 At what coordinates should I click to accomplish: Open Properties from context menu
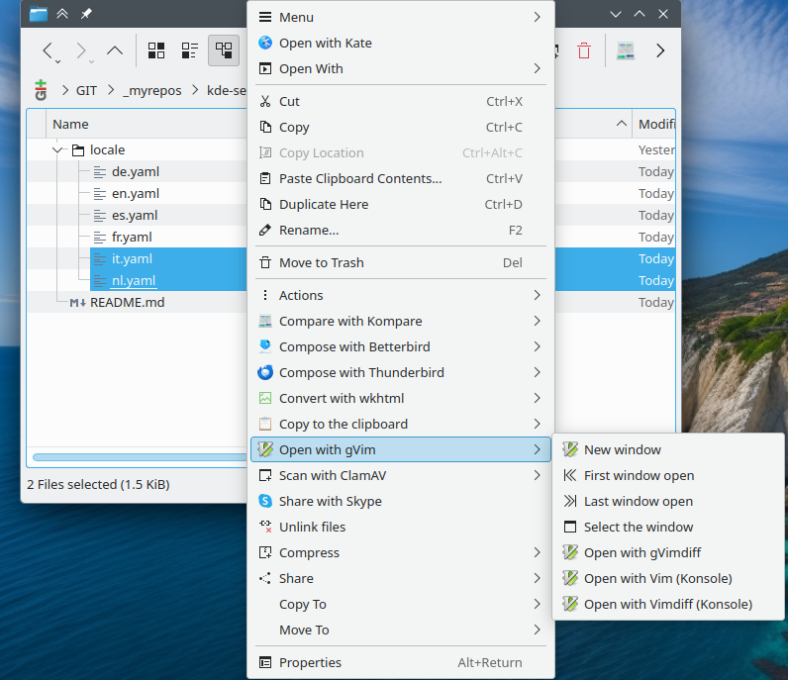pos(401,662)
